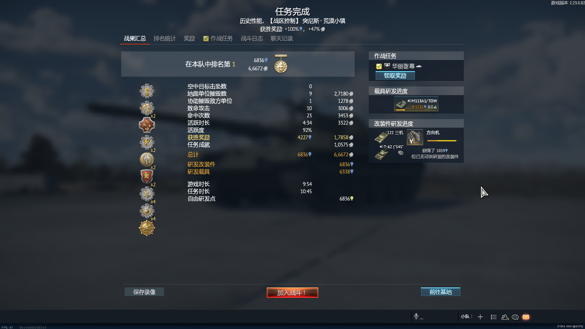This screenshot has width=585, height=329.
Task: Click the 前往基地 button
Action: (441, 292)
